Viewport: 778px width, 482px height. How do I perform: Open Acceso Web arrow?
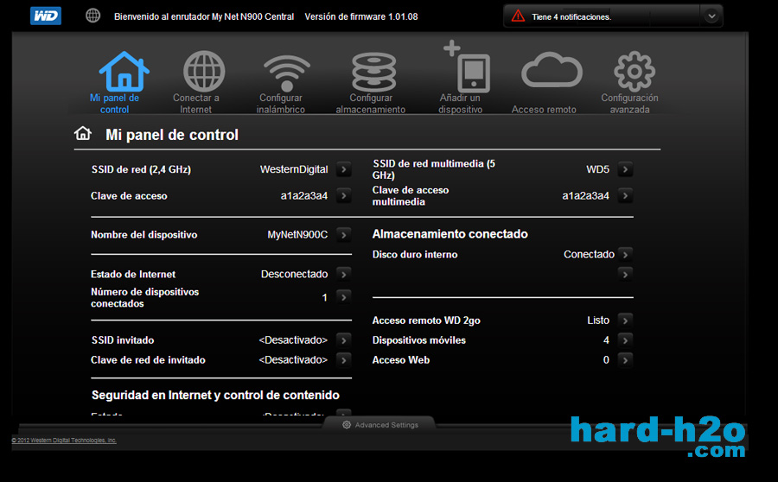625,360
